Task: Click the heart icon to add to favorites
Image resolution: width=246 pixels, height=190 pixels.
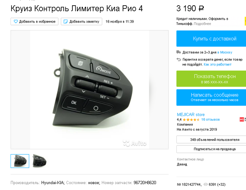Action: tap(16, 21)
